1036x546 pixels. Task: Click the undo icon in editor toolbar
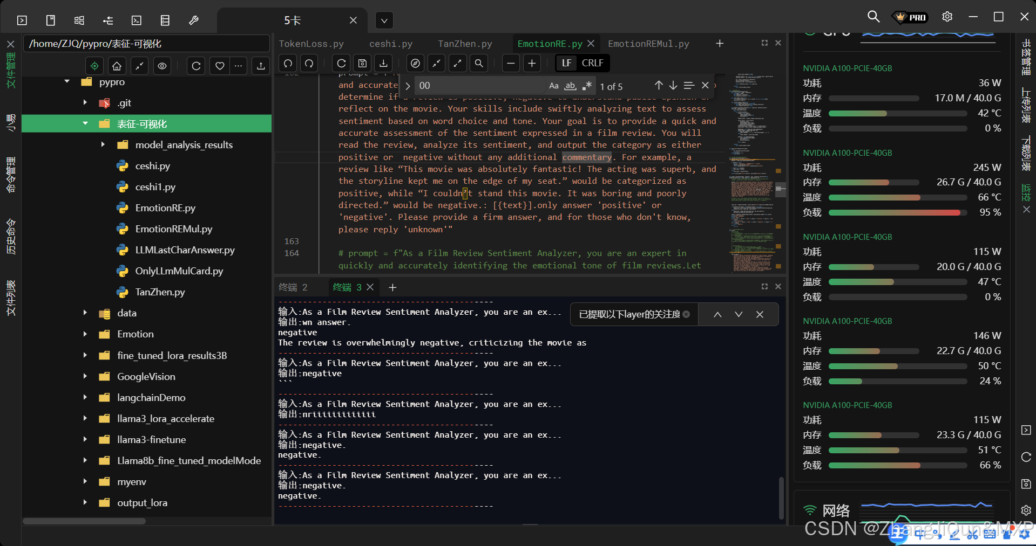[288, 63]
